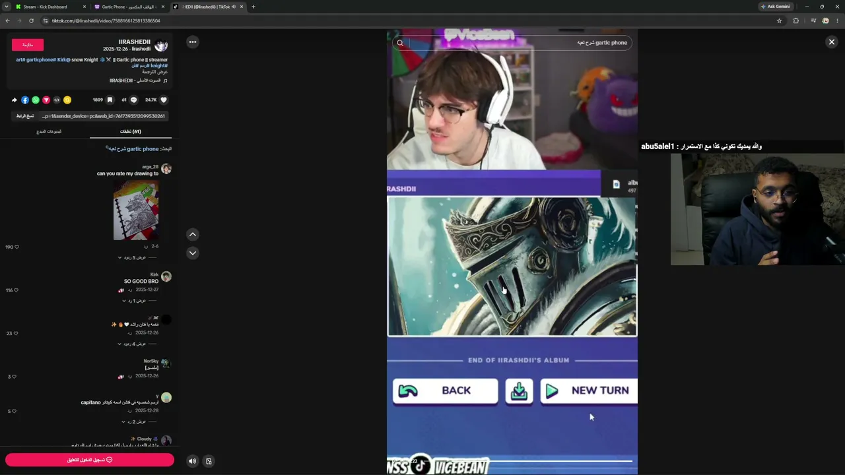
Task: Like arga_28's comment with 190 likes
Action: 17,247
